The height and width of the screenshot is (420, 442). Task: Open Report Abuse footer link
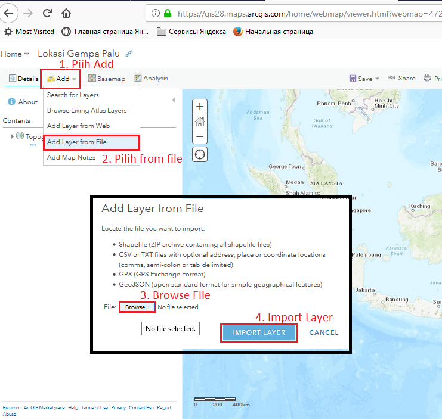tap(164, 407)
